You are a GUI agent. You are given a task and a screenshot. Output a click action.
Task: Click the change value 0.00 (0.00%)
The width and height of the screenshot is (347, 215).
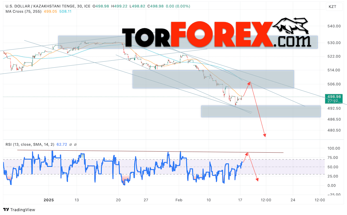(178, 6)
